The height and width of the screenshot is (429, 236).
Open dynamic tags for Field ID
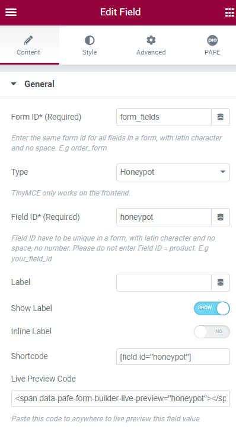(221, 217)
